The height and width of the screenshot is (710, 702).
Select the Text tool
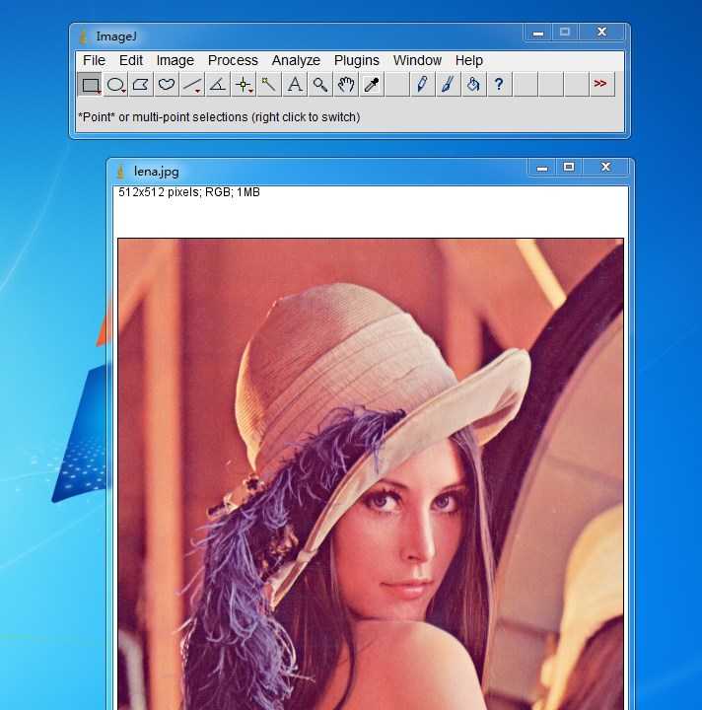[x=295, y=84]
